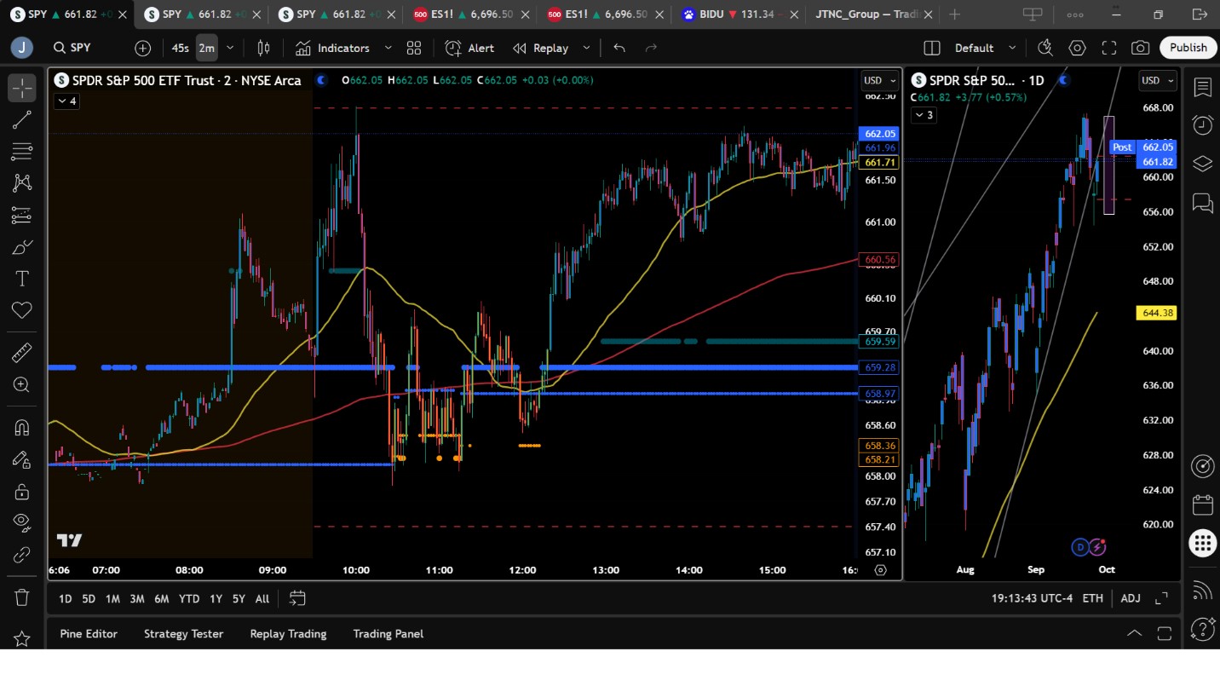This screenshot has height=686, width=1220.
Task: Take a chart snapshot with camera icon
Action: click(1141, 48)
